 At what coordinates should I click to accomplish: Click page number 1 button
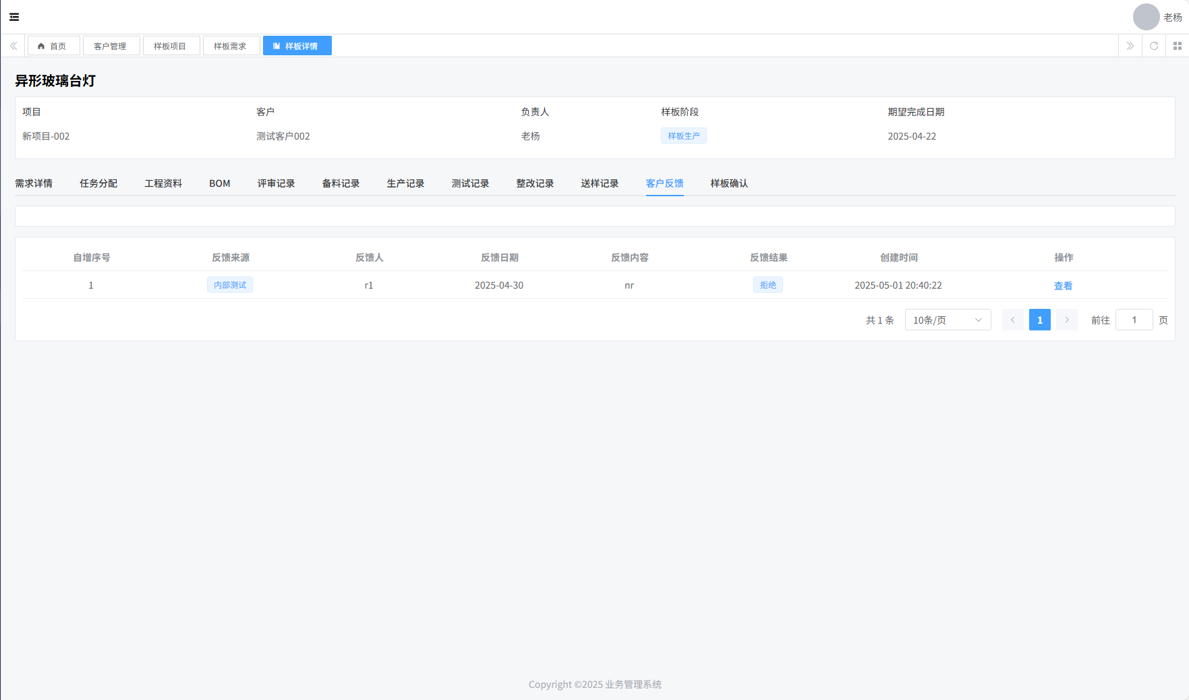click(x=1039, y=320)
